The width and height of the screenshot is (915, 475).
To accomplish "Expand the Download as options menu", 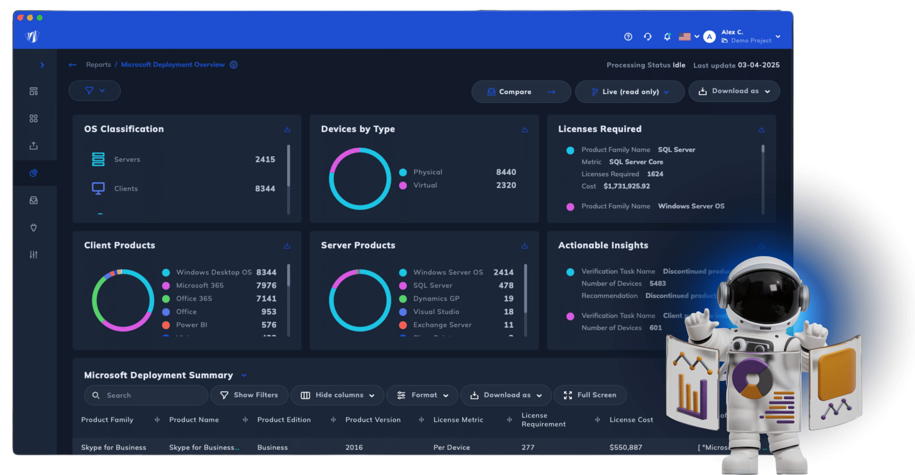I will 733,92.
